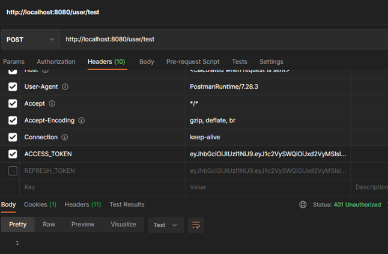The width and height of the screenshot is (388, 254).
Task: Click the info icon beside Connection
Action: pyautogui.click(x=65, y=138)
